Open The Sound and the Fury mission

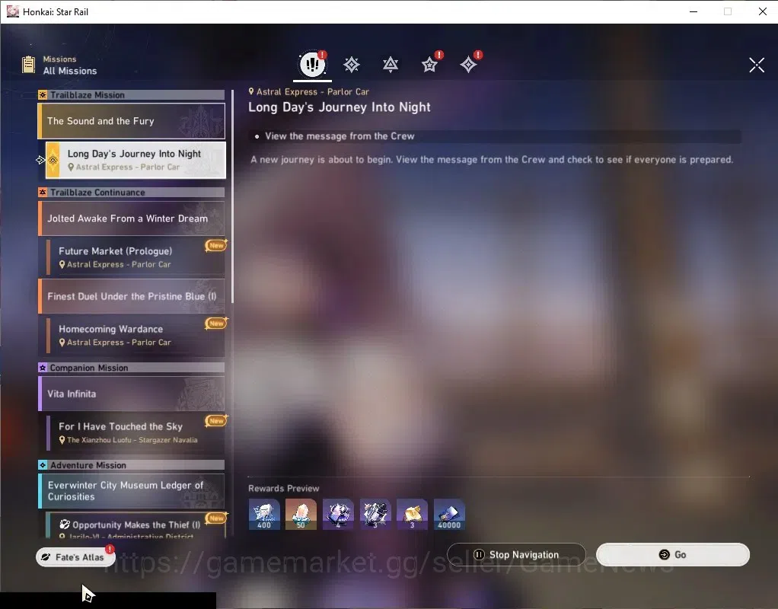(132, 120)
